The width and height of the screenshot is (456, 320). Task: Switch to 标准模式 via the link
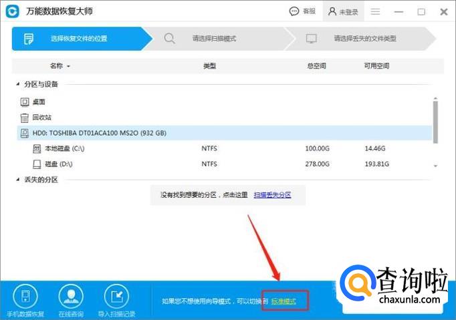point(283,301)
